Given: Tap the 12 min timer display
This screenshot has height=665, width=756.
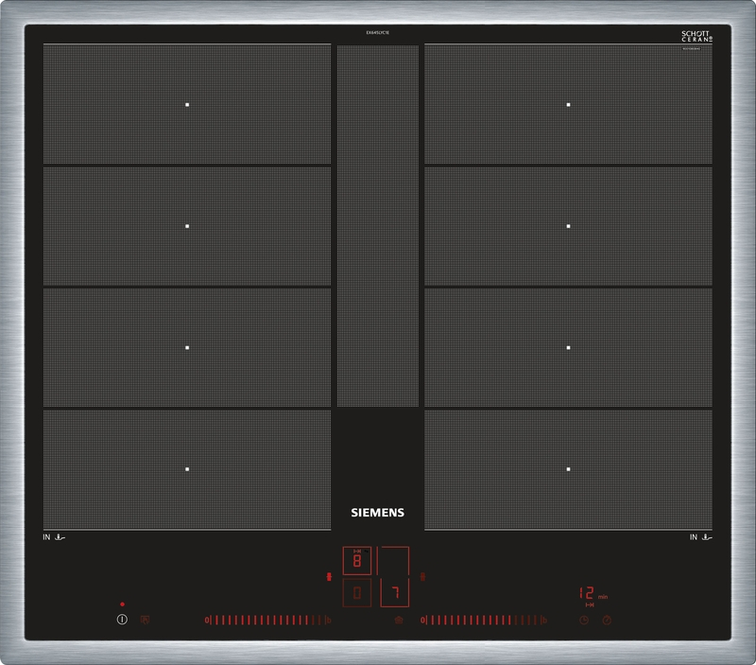Looking at the screenshot, I should [x=587, y=592].
